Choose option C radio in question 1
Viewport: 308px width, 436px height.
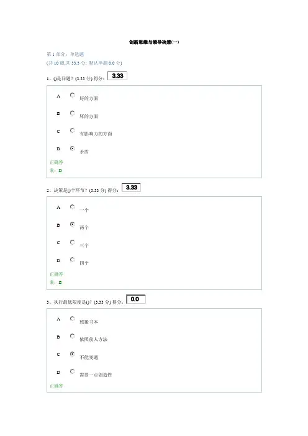(72, 130)
